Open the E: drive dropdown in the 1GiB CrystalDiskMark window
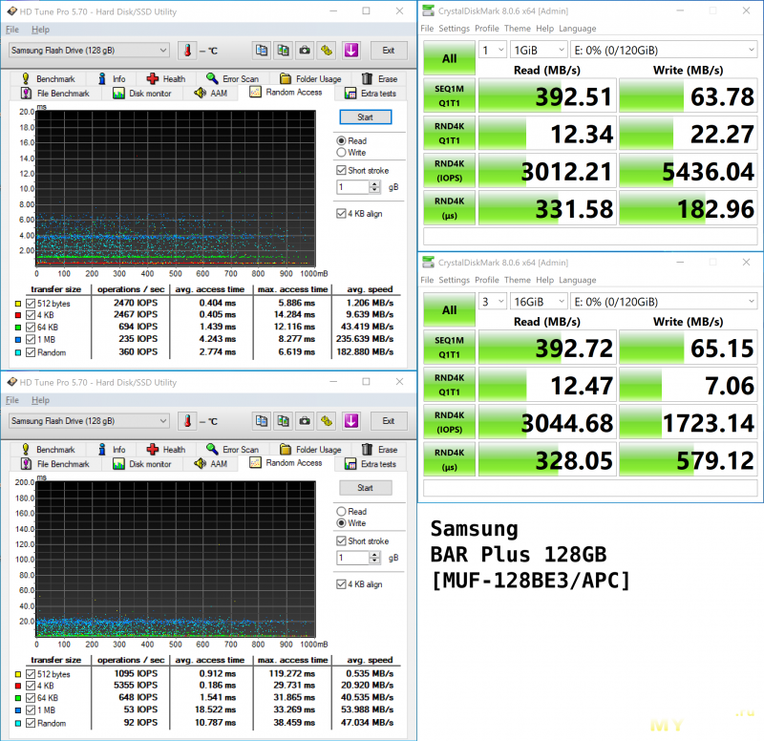Image resolution: width=764 pixels, height=741 pixels. tap(664, 51)
